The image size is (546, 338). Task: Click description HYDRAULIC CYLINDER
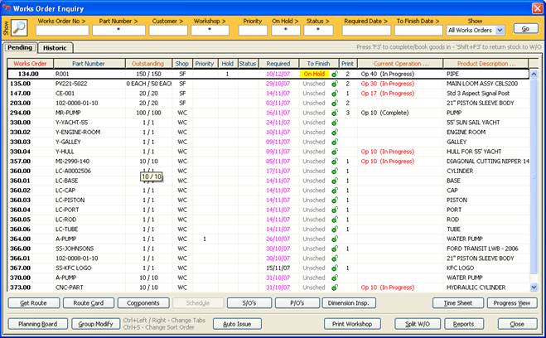coord(476,287)
